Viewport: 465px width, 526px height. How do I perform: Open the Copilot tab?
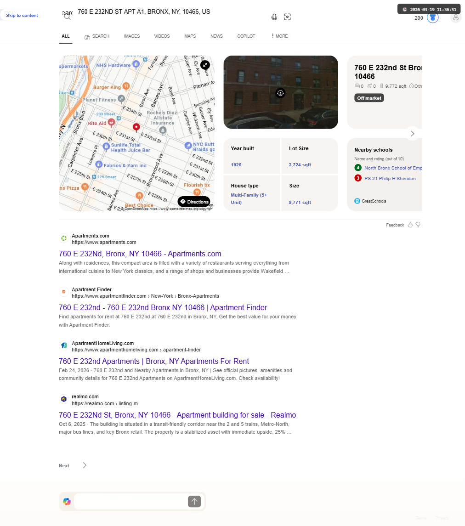[246, 36]
